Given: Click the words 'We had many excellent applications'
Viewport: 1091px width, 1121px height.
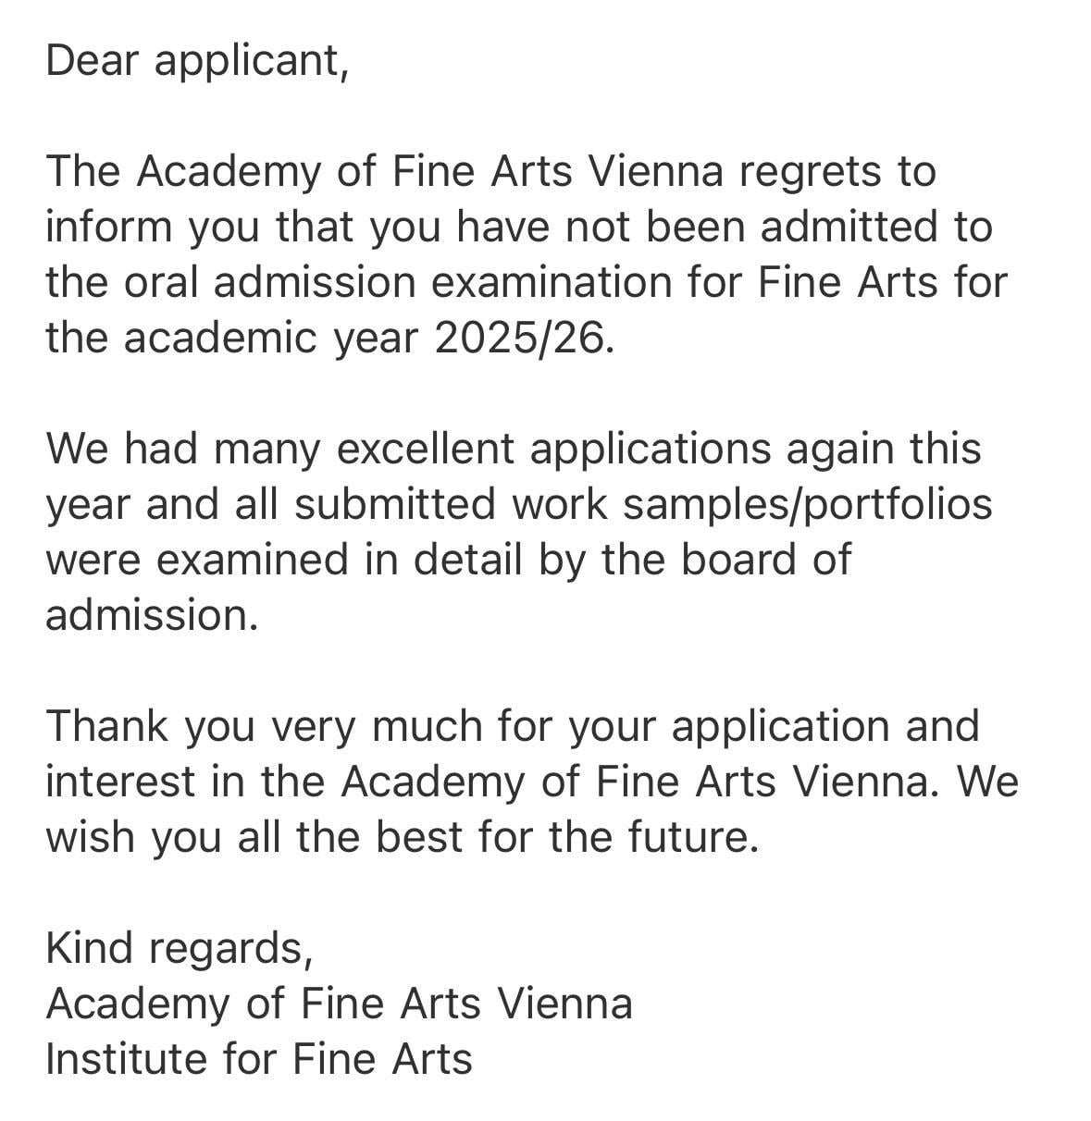Looking at the screenshot, I should click(408, 449).
